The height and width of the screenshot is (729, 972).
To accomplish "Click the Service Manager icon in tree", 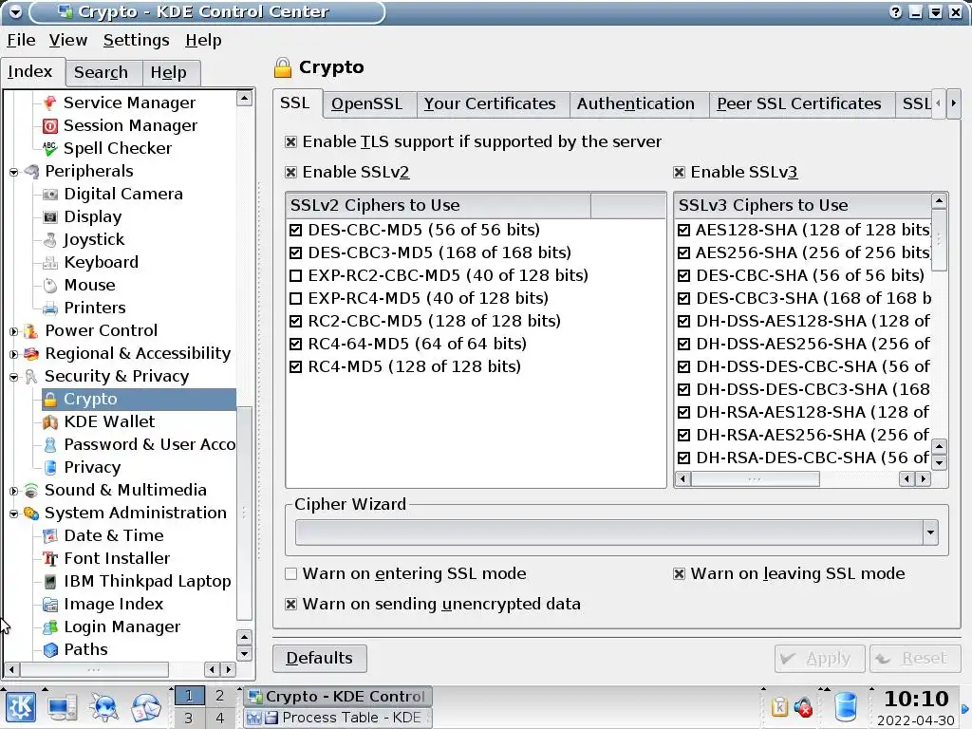I will pyautogui.click(x=50, y=103).
